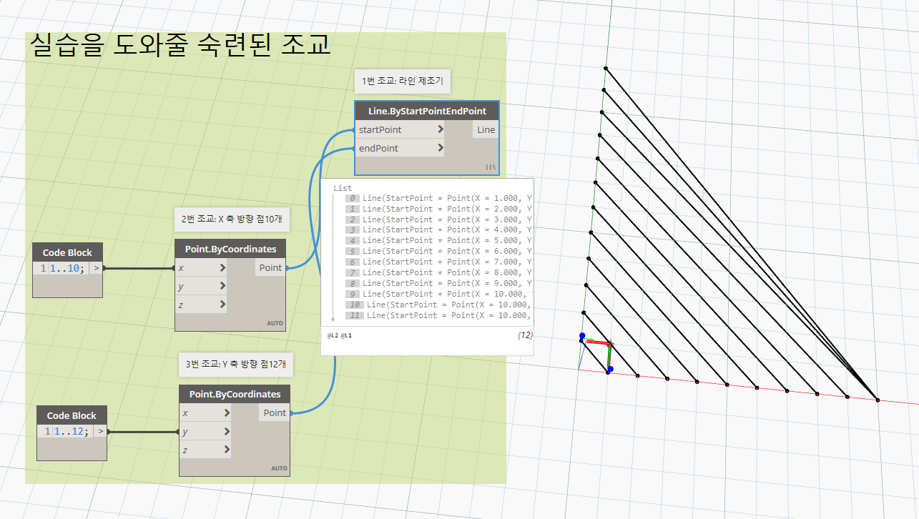Edit the 1..12; code text
The image size is (919, 519).
coord(72,432)
